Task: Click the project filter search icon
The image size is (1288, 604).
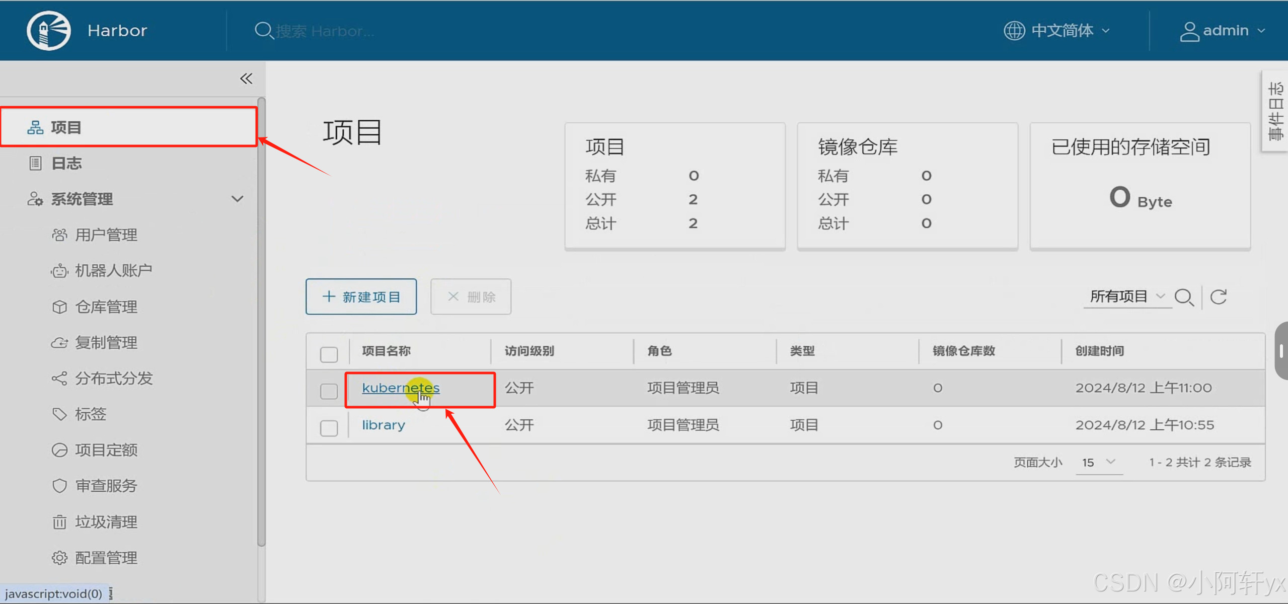Action: click(x=1184, y=297)
